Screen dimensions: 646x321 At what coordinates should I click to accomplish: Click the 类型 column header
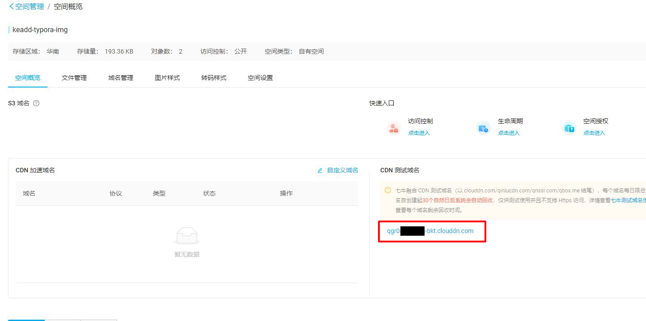159,193
